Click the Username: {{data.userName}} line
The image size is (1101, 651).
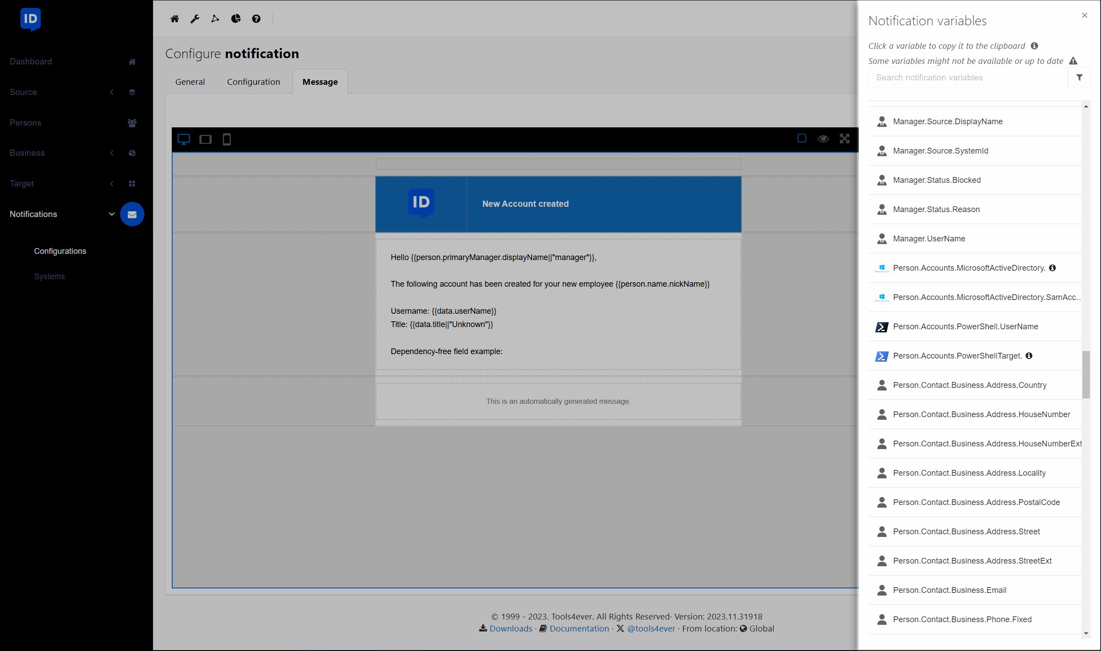pos(443,311)
